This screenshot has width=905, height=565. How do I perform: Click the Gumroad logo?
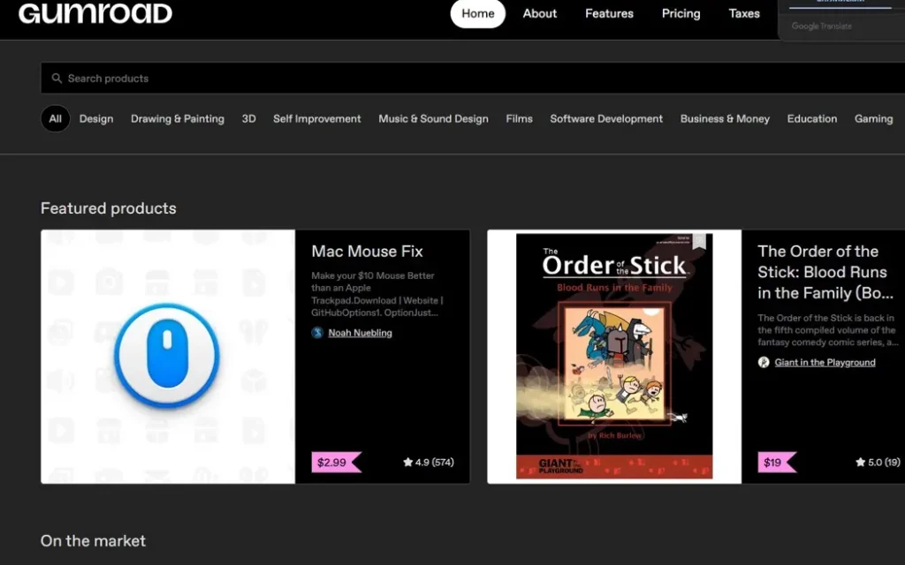pyautogui.click(x=95, y=12)
